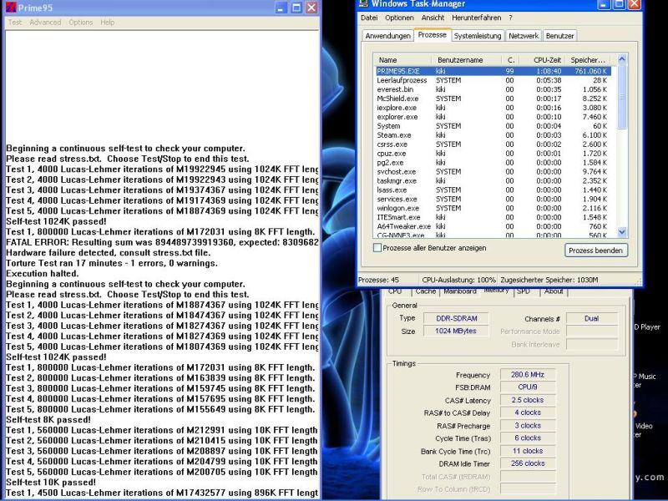Image resolution: width=668 pixels, height=501 pixels.
Task: Sort processes by the C. column header
Action: pyautogui.click(x=511, y=60)
